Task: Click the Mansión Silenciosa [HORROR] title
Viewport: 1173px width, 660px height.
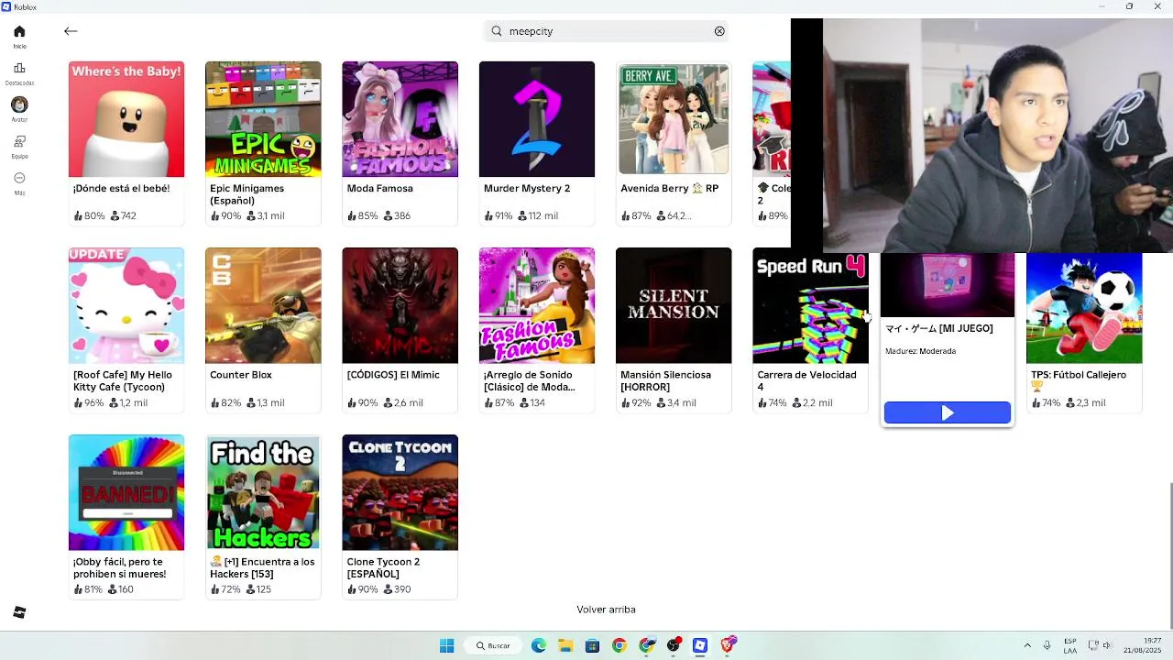Action: (665, 381)
